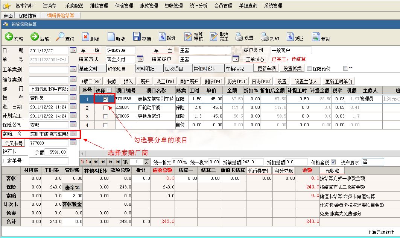
Task: Open 查询 search with magnifier icon
Action: point(60,37)
